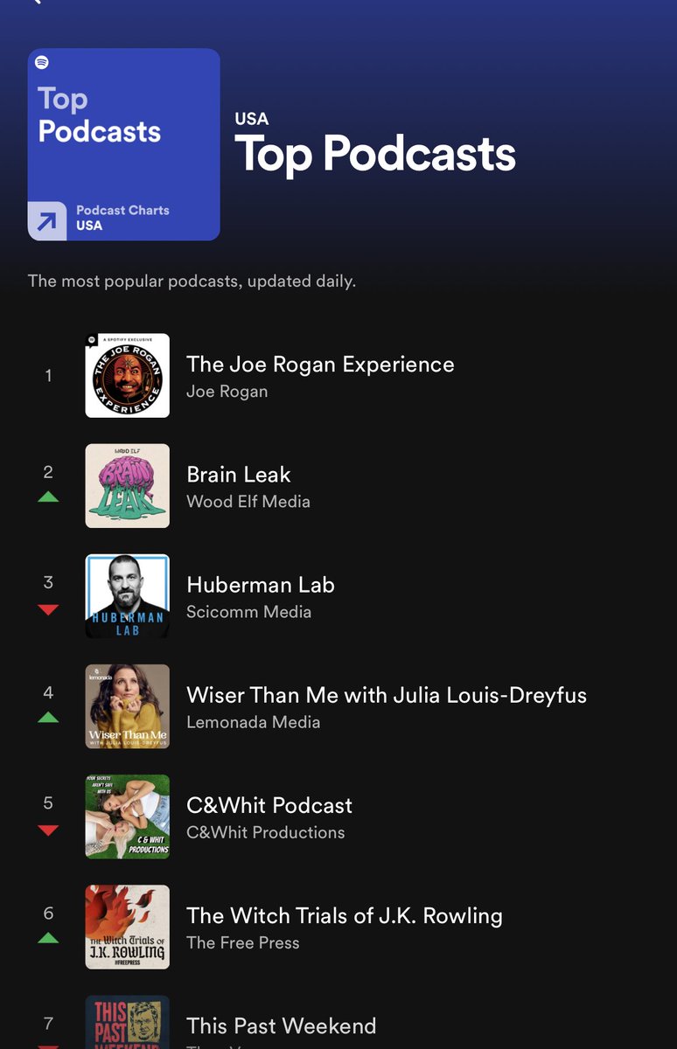Click red down arrow for rank 3
This screenshot has height=1049, width=677.
48,609
